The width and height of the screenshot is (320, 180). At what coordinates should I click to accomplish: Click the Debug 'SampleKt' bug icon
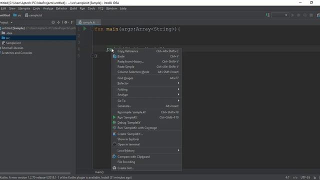114,122
